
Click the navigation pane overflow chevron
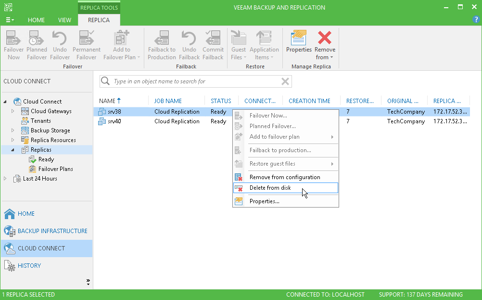tap(88, 282)
